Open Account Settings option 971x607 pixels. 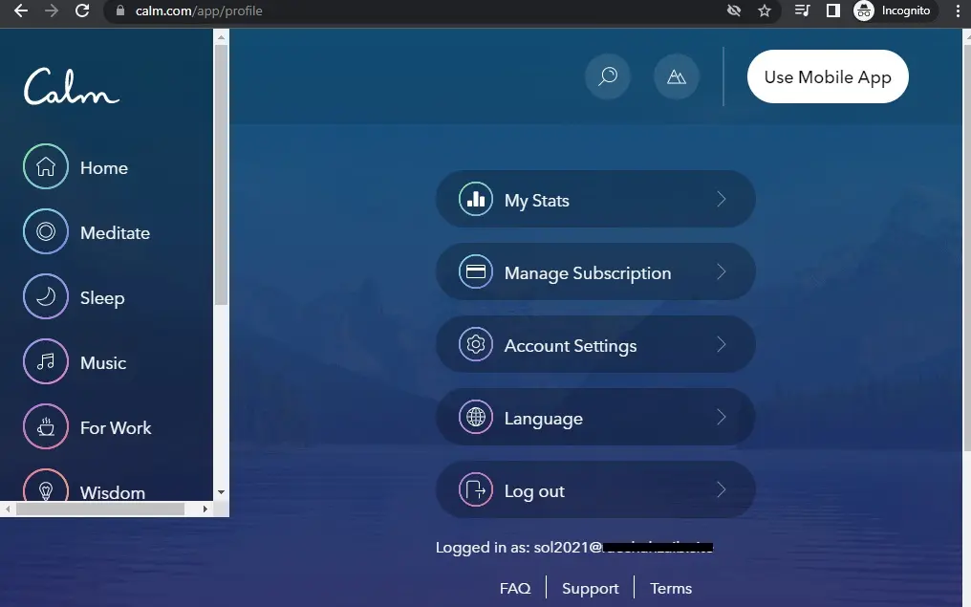click(595, 344)
